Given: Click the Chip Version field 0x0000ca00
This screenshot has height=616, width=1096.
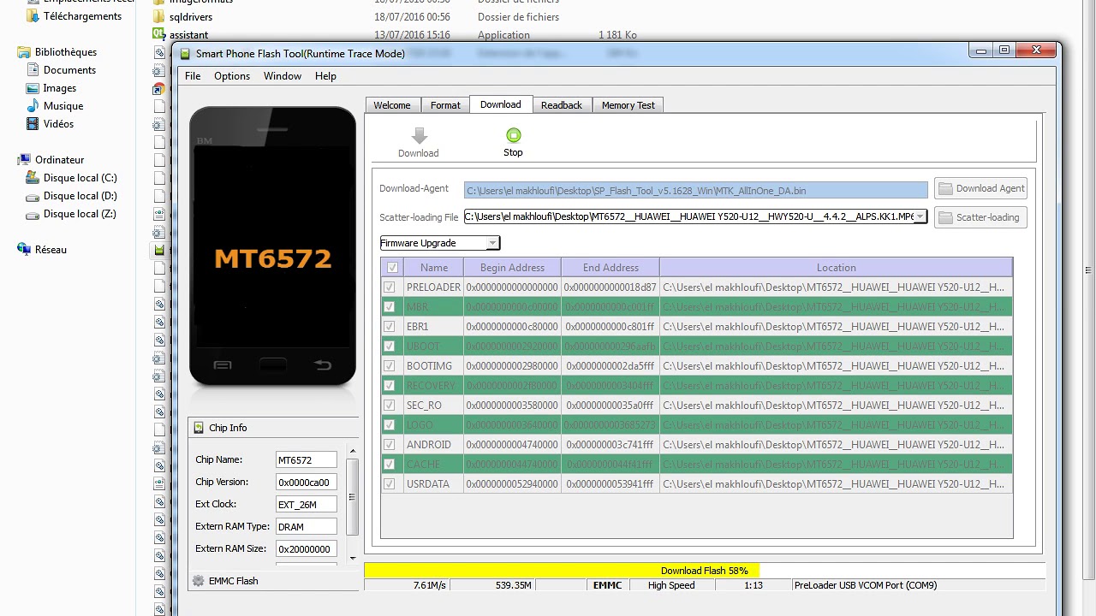Looking at the screenshot, I should coord(307,483).
